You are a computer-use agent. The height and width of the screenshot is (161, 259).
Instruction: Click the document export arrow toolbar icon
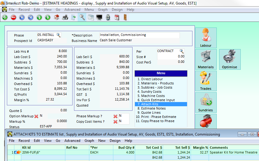point(73,17)
